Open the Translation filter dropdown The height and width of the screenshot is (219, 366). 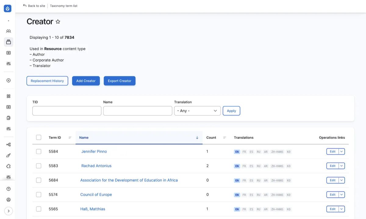[197, 111]
